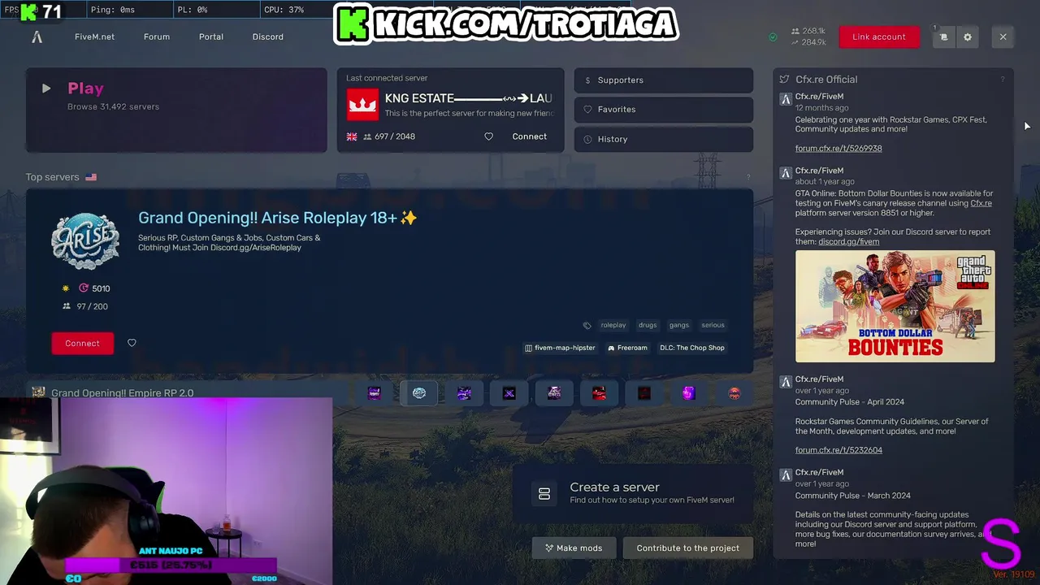The width and height of the screenshot is (1040, 585).
Task: Select the drugs tag
Action: [648, 325]
